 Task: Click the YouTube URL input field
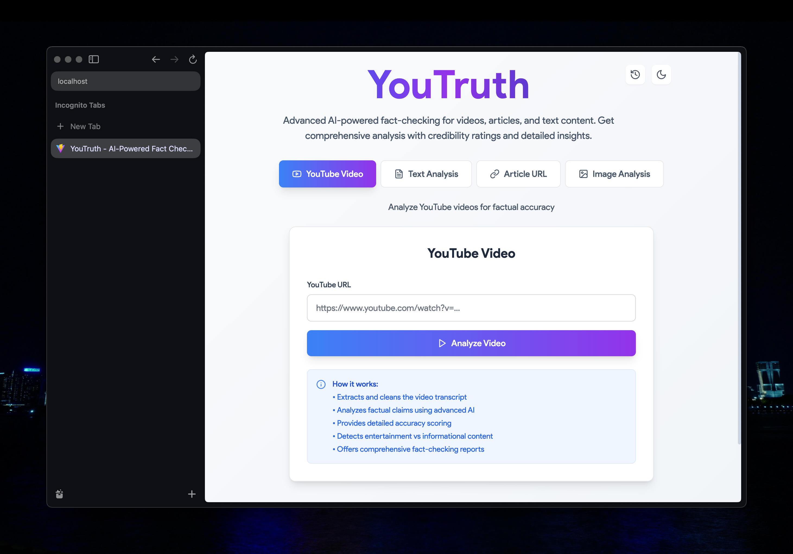(471, 308)
